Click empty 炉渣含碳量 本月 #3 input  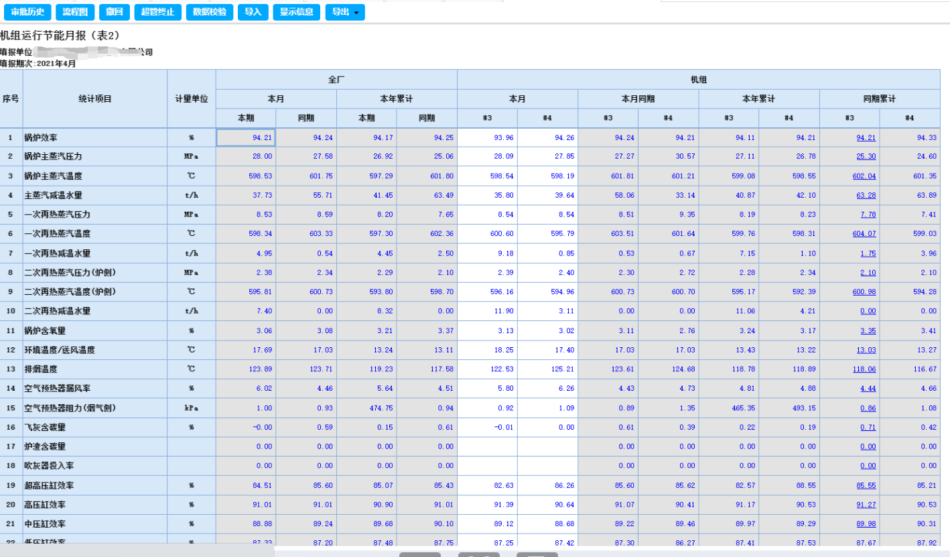click(487, 446)
